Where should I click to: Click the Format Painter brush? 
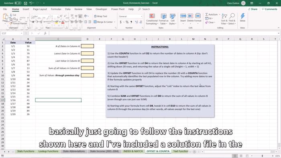pos(18,23)
